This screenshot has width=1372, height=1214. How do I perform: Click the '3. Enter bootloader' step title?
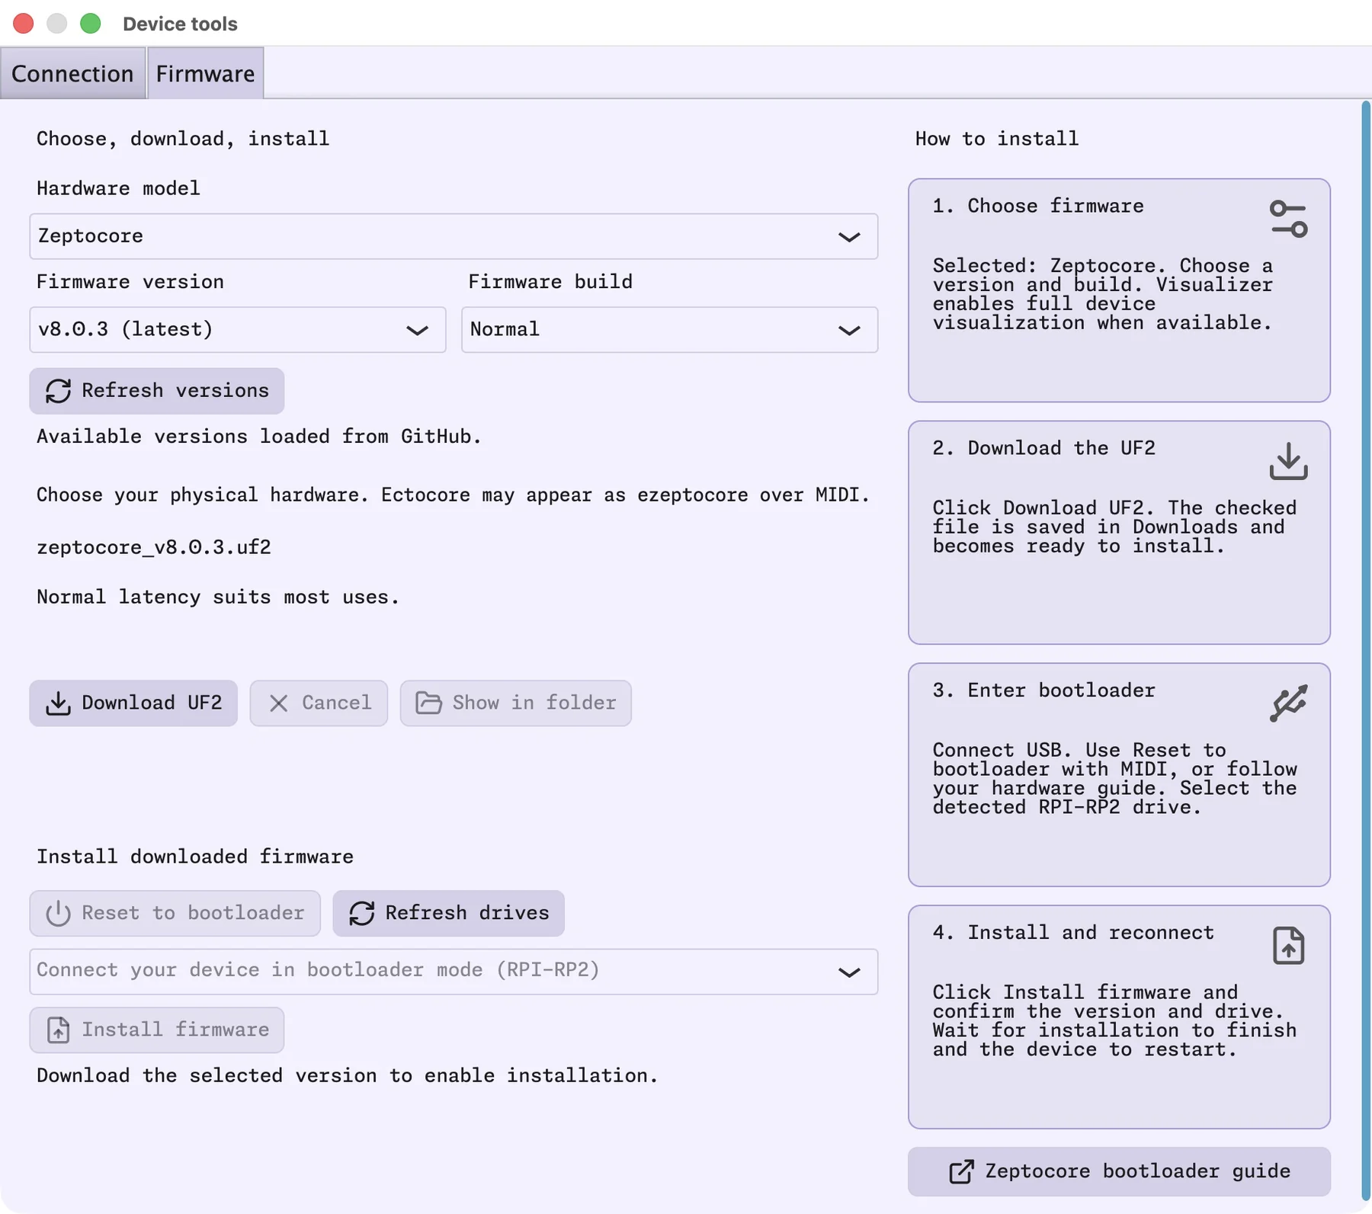(1043, 690)
